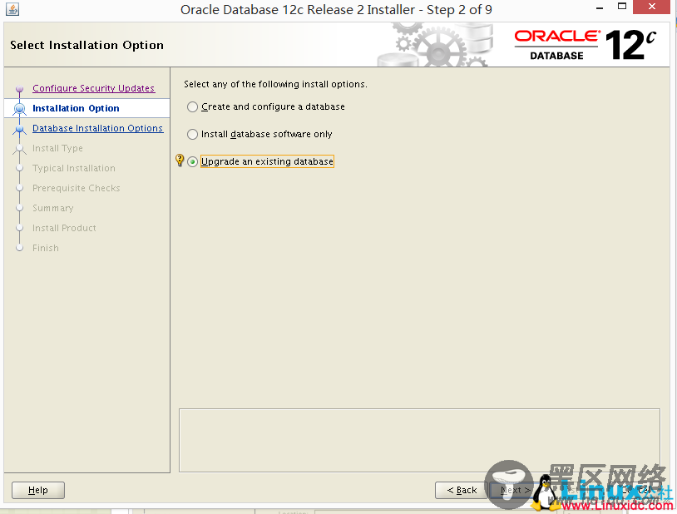The width and height of the screenshot is (677, 514).
Task: Minimize the installer window
Action: pos(600,7)
